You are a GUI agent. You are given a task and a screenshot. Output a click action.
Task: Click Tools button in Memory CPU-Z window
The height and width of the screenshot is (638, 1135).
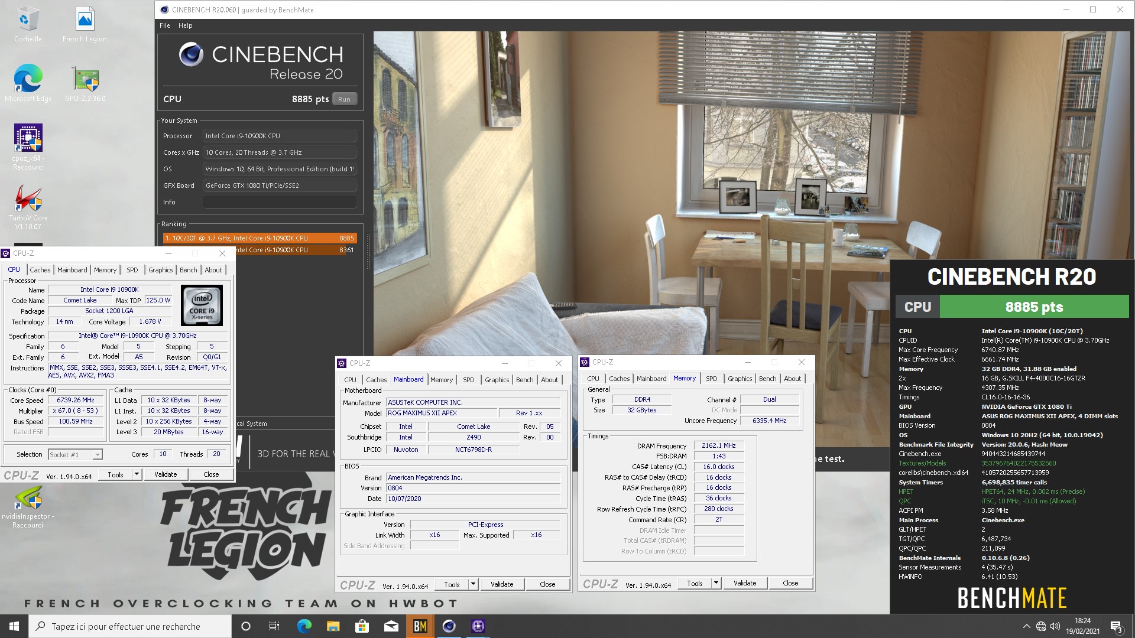pos(695,583)
